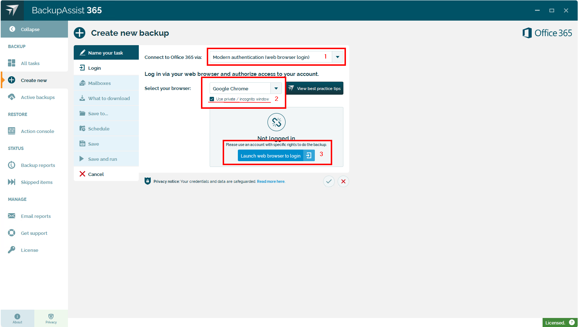Select the Login wizard step

tap(106, 68)
